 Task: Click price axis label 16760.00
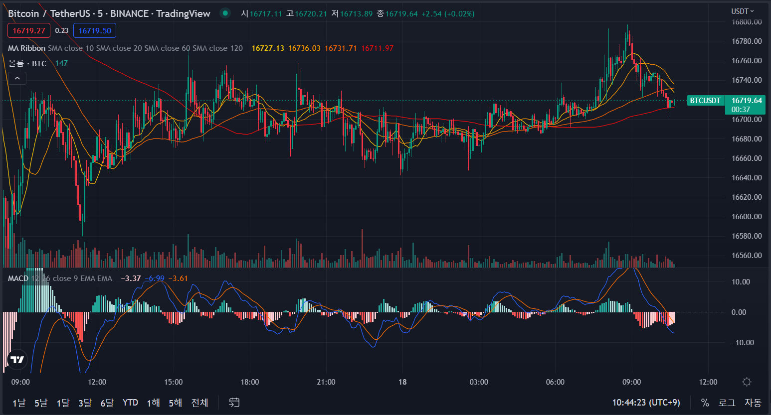tap(747, 61)
